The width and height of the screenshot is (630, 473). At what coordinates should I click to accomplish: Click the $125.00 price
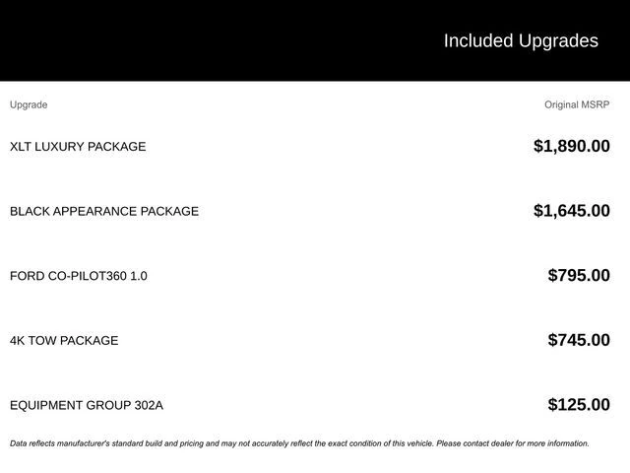coord(579,405)
